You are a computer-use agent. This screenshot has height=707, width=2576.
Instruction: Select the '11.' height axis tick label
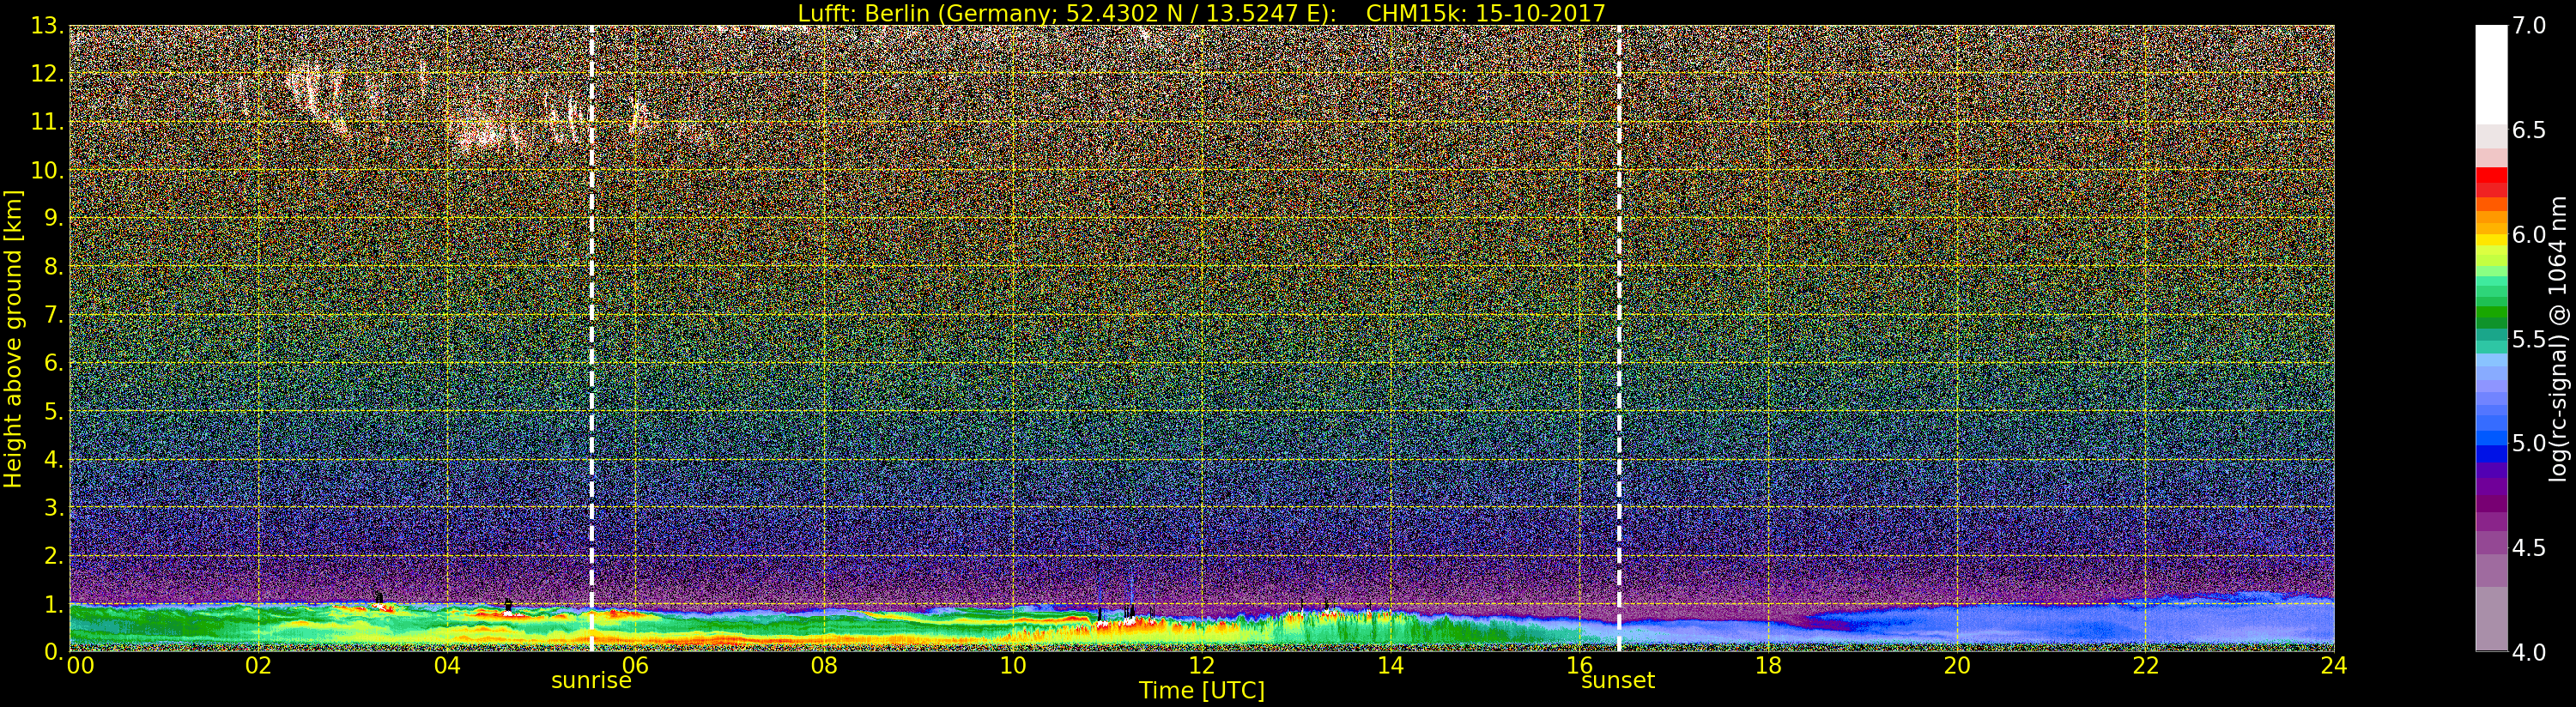(x=48, y=122)
